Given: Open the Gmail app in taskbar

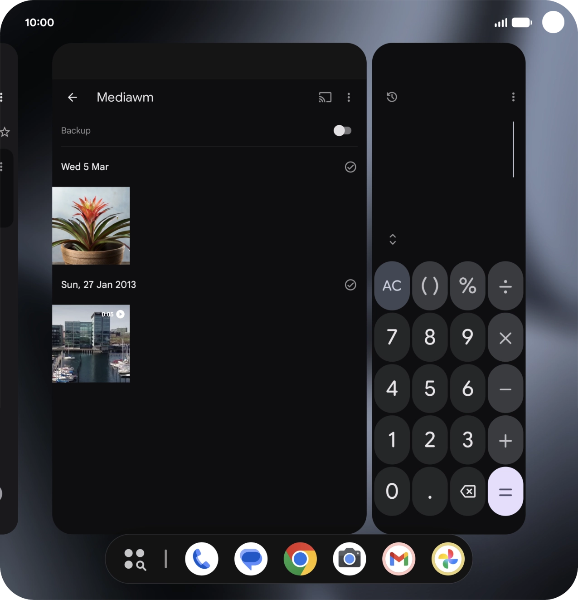Looking at the screenshot, I should 399,559.
